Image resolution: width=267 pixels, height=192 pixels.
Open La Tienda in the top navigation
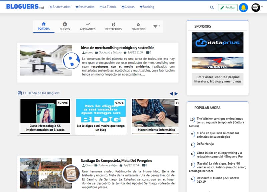tap(108, 7)
